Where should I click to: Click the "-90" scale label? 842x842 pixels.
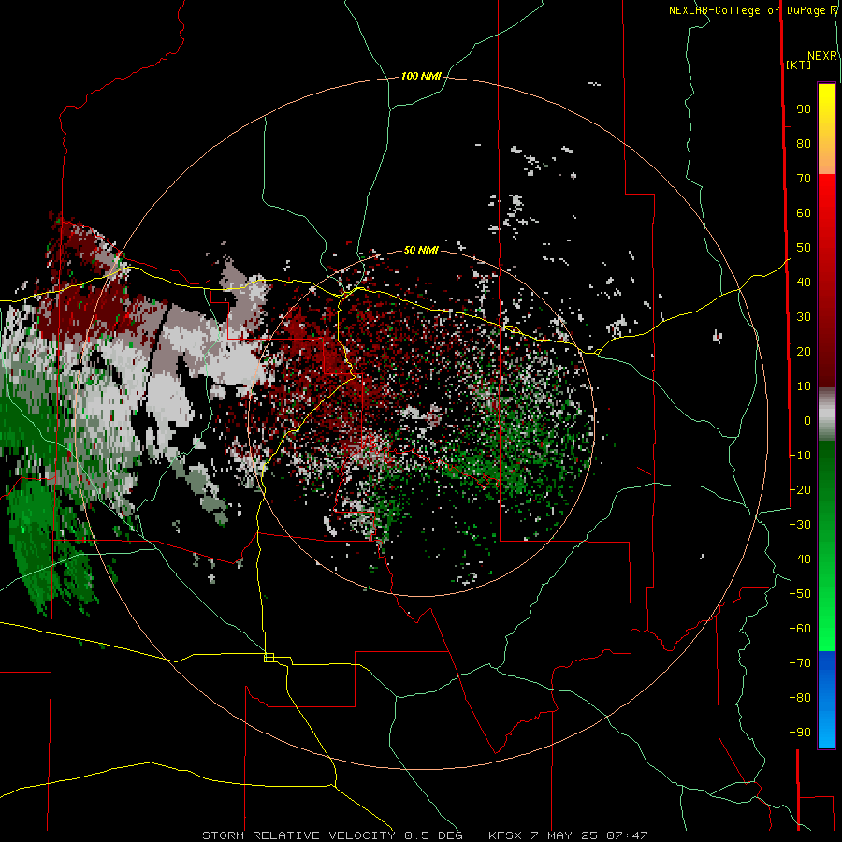800,732
